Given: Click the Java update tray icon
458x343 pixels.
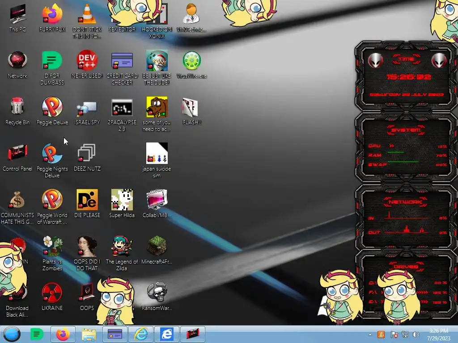Looking at the screenshot, I should pos(381,334).
